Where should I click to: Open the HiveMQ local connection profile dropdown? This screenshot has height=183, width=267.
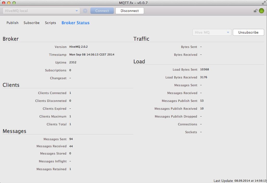pos(41,11)
